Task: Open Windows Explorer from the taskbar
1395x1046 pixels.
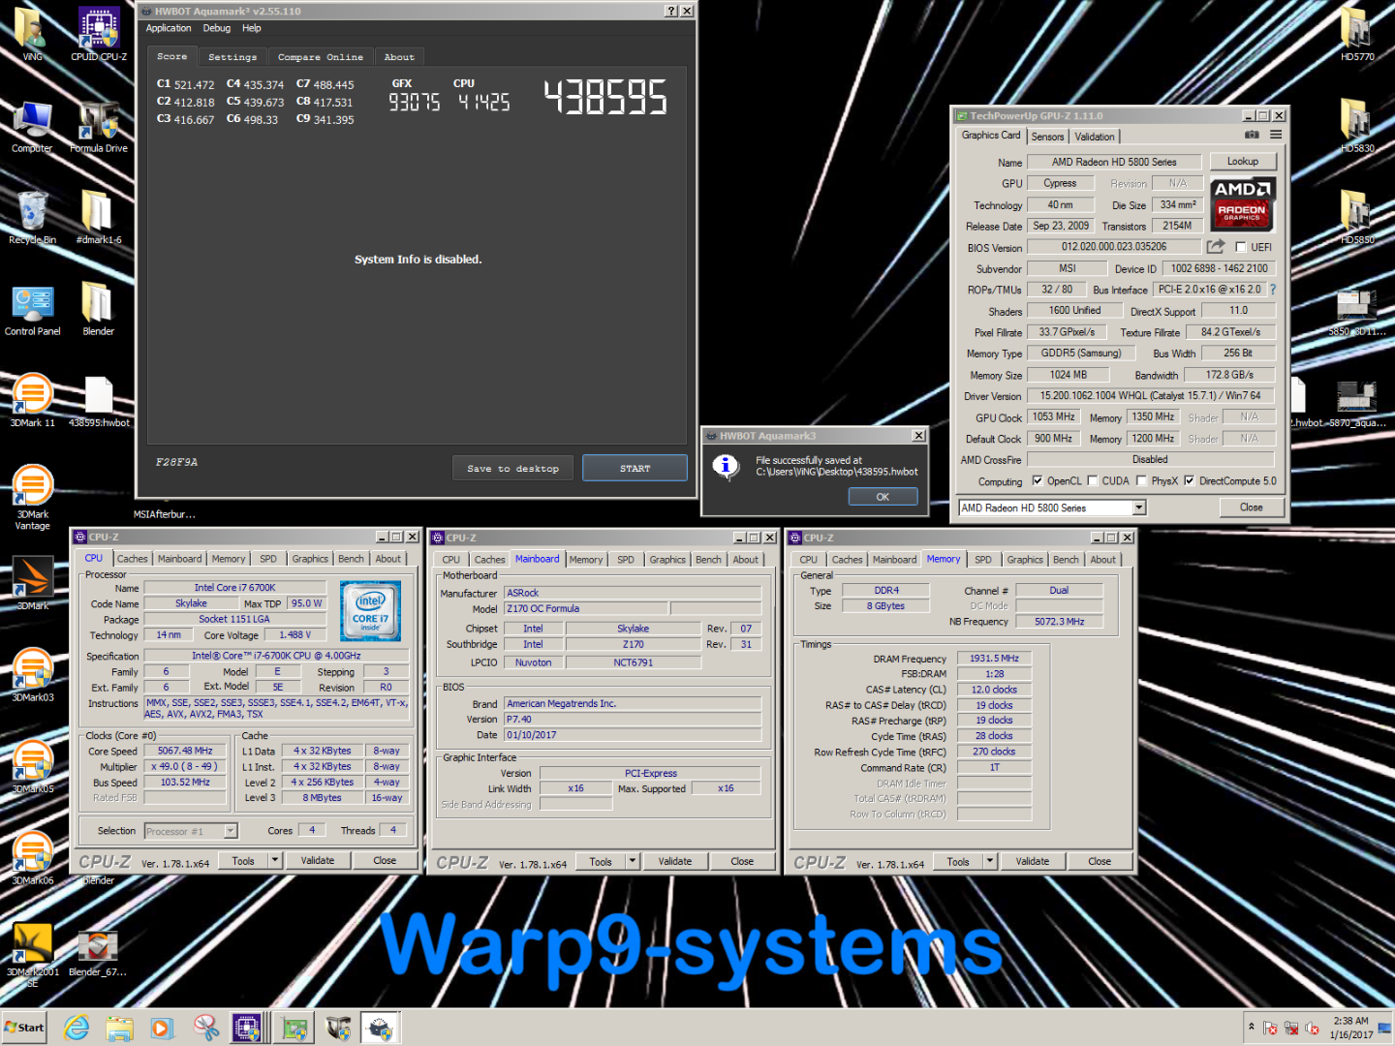Action: (119, 1028)
